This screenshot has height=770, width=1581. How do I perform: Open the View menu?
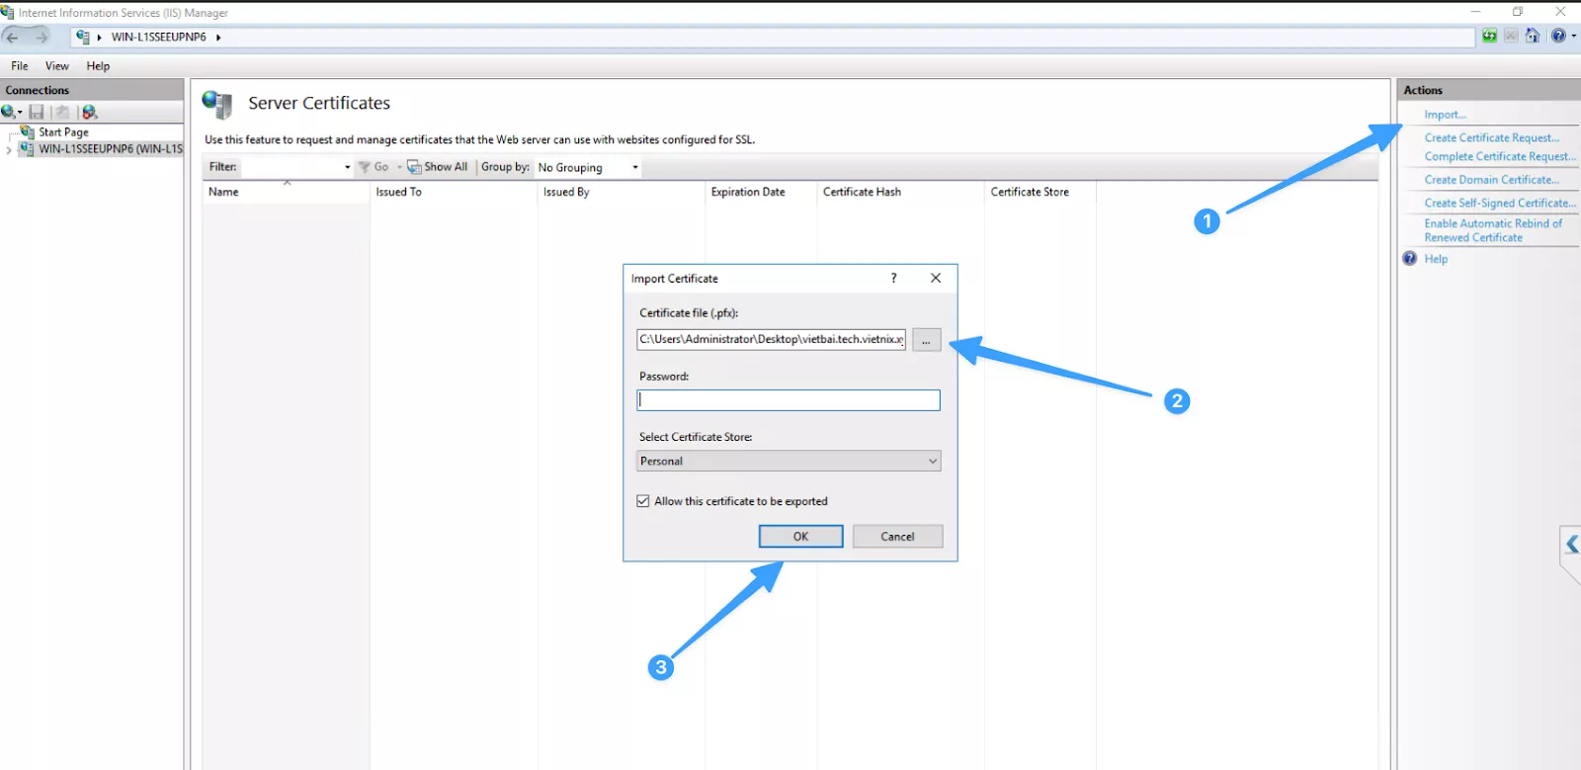[56, 66]
